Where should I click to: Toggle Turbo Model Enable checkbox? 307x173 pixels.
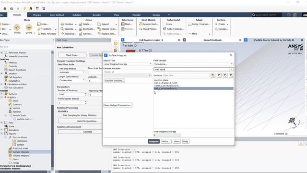click(164, 24)
